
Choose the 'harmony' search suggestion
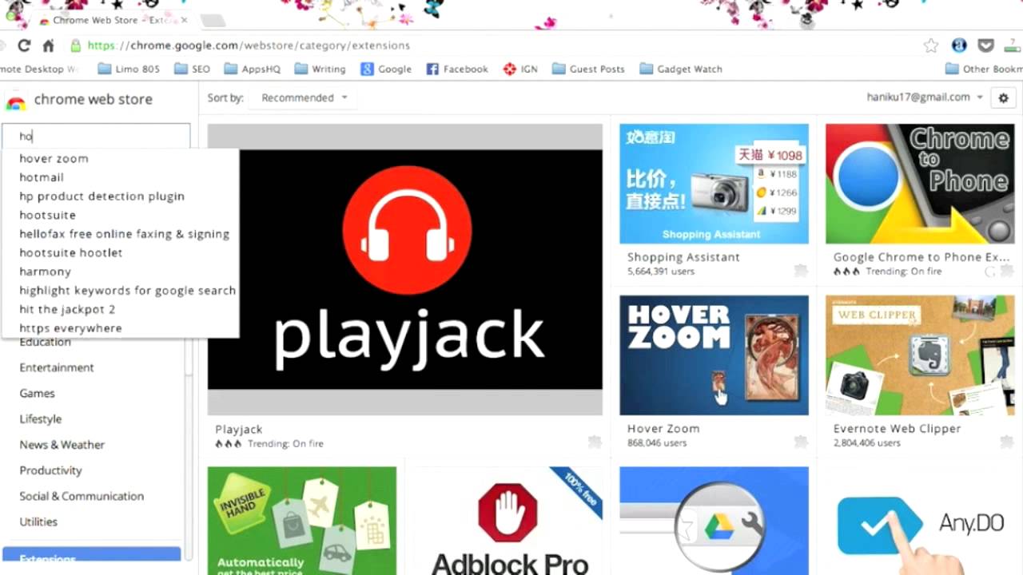(x=120, y=272)
